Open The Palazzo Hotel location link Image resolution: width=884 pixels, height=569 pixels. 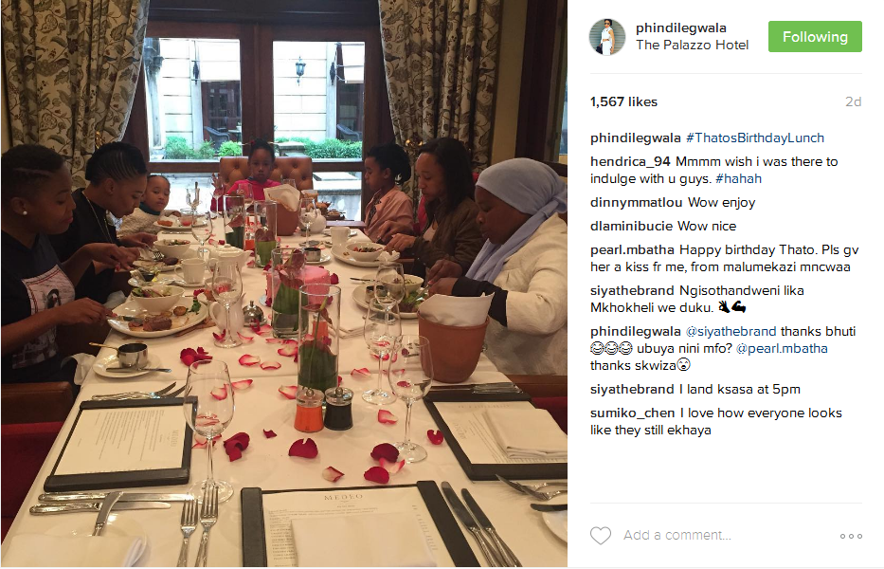(x=692, y=46)
